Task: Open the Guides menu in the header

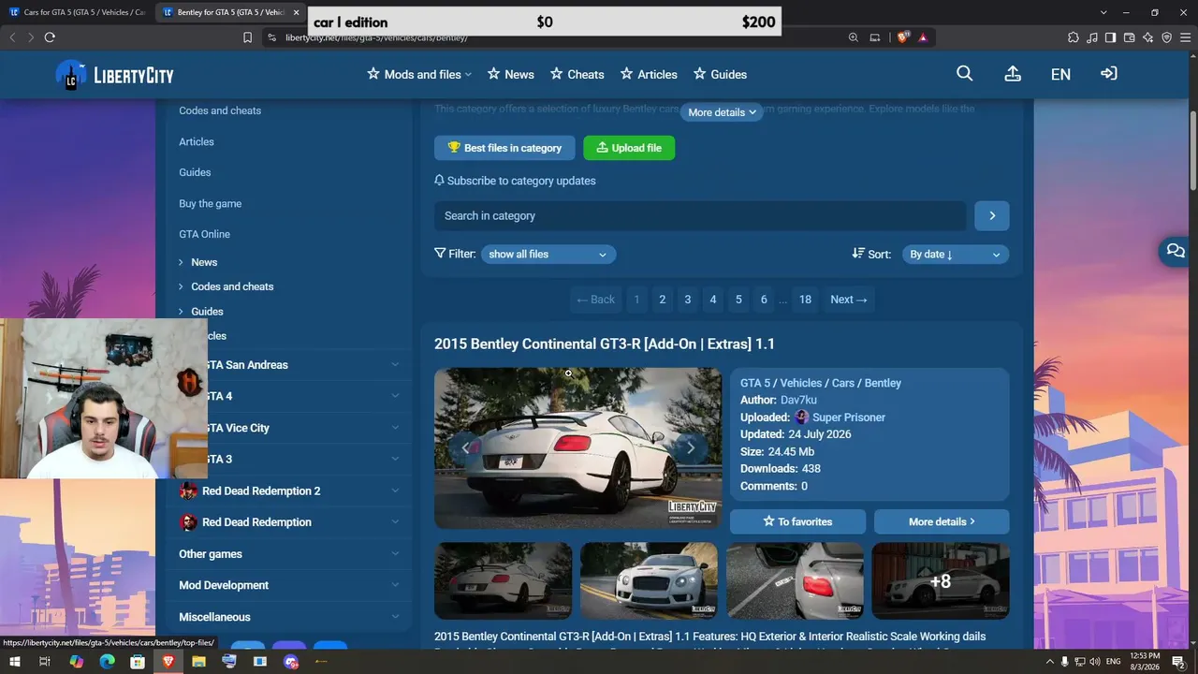Action: pos(720,74)
